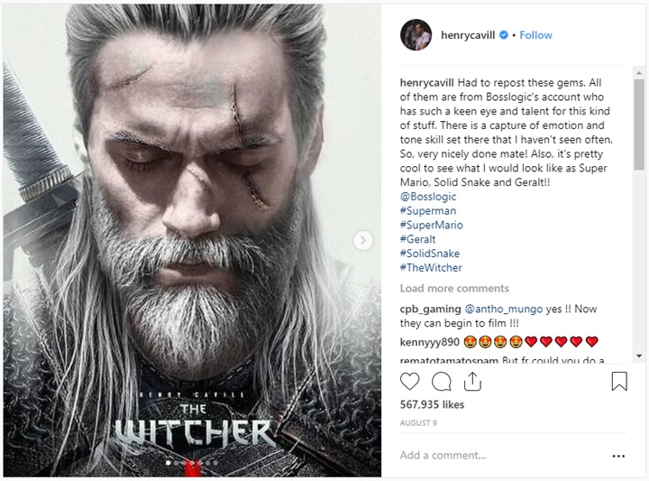Follow the henrycavill account
649x481 pixels.
coord(535,35)
